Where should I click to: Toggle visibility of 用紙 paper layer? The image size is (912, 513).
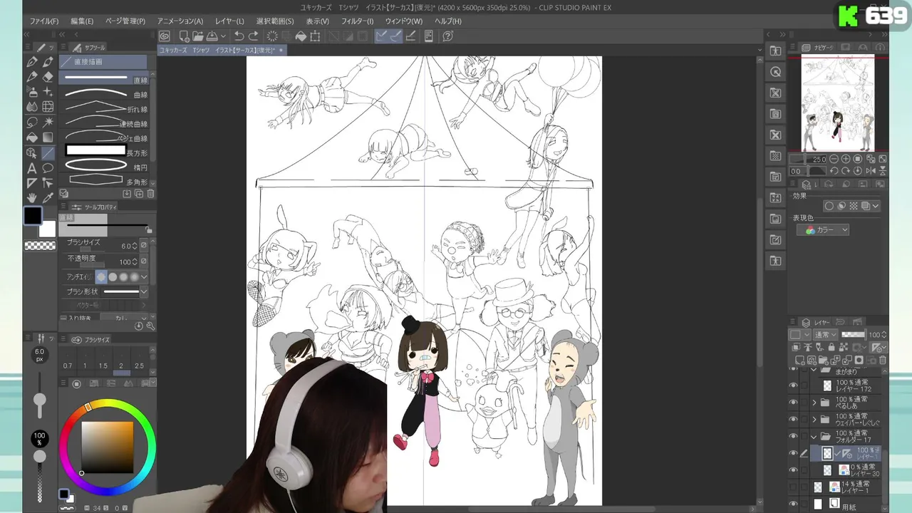(x=793, y=504)
